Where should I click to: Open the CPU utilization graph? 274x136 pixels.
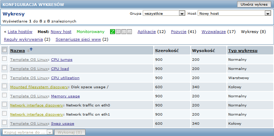pos(65,78)
